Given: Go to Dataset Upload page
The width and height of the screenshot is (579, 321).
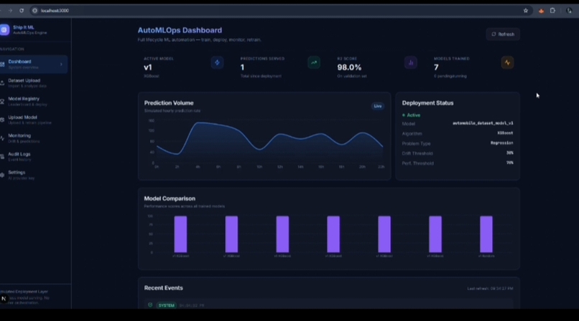Looking at the screenshot, I should 34,83.
